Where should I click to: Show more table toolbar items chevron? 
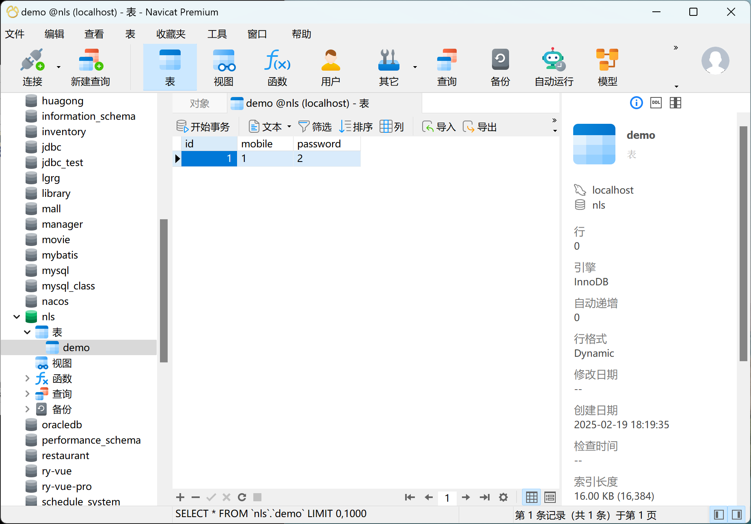tap(555, 121)
